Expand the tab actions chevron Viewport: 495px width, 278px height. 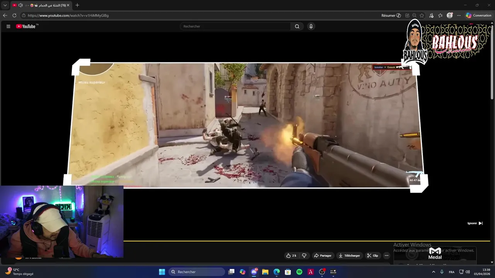point(5,5)
